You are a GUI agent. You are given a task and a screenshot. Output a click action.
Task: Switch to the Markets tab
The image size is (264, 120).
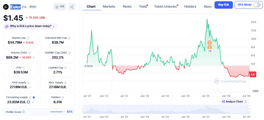coord(109,7)
